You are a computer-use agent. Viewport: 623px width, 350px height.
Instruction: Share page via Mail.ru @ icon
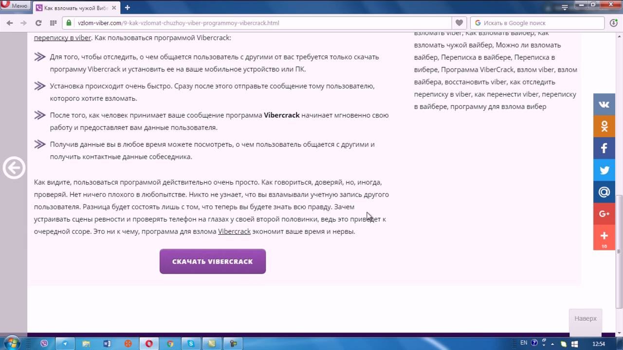point(604,192)
